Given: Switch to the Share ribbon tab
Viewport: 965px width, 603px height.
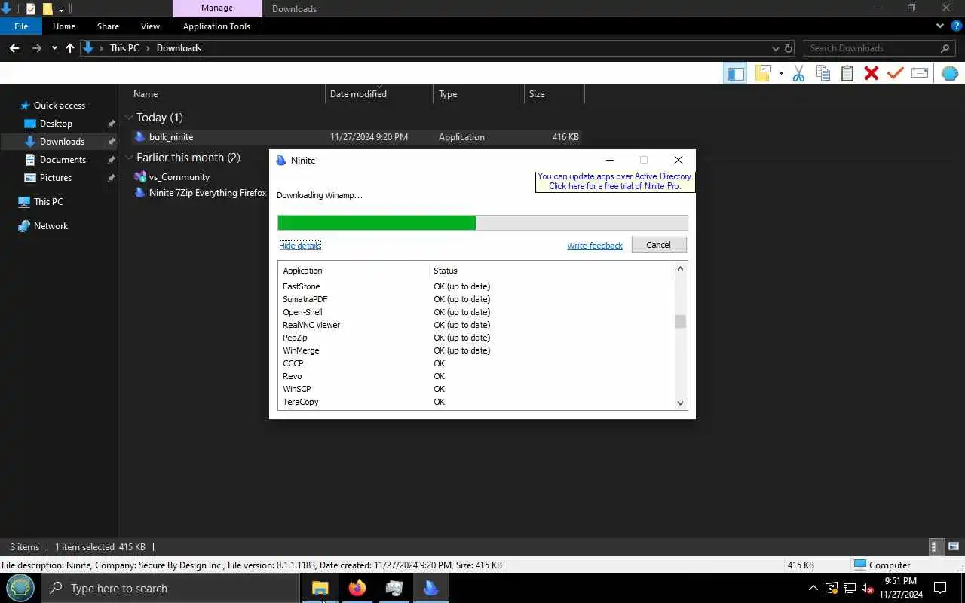Looking at the screenshot, I should (108, 26).
